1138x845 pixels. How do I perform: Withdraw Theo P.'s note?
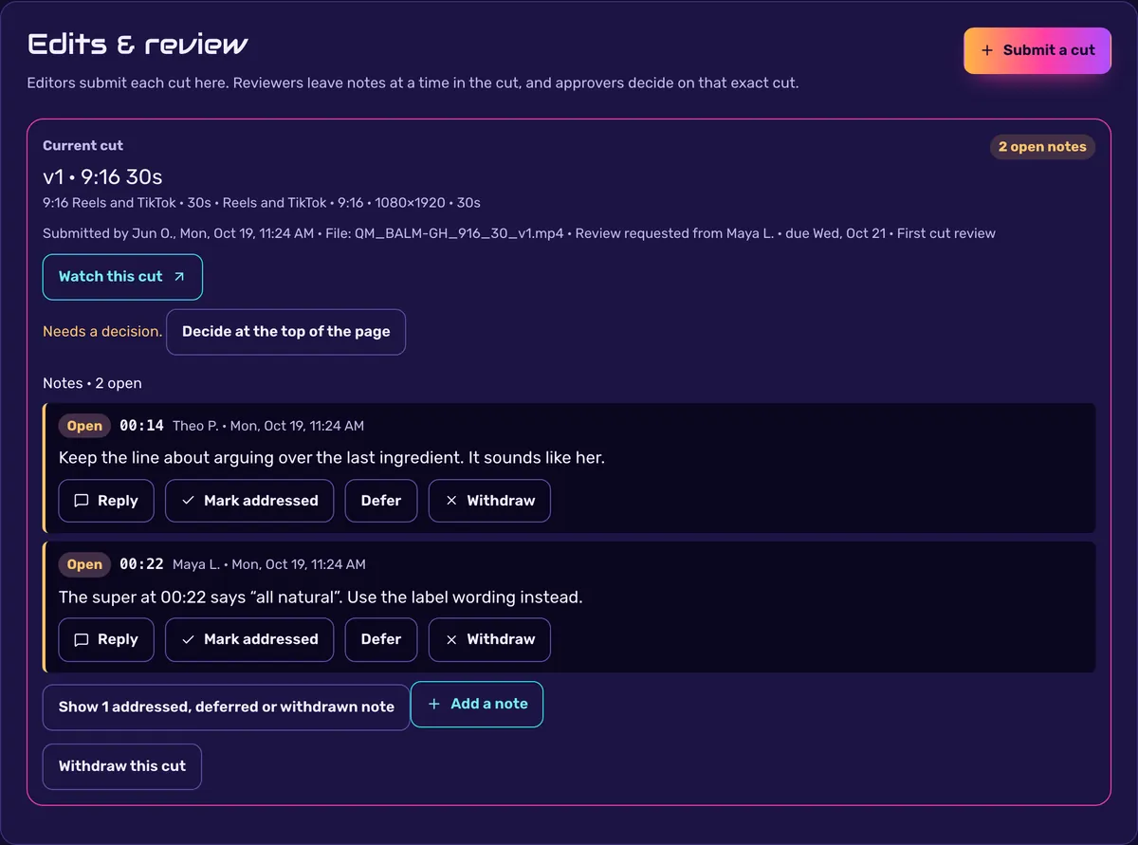[x=489, y=501]
